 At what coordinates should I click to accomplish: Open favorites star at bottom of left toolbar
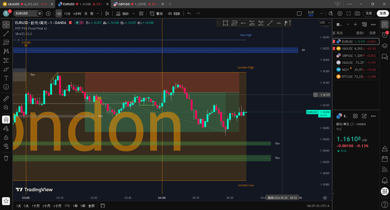6,201
